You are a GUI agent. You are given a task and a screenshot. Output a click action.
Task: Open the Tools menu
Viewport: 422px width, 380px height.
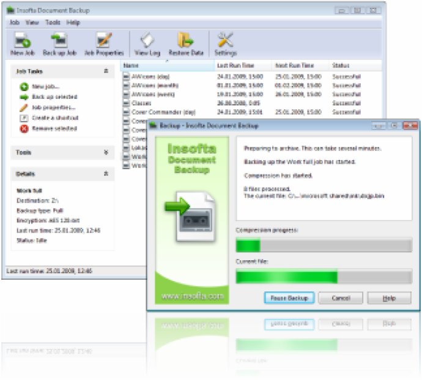(53, 23)
